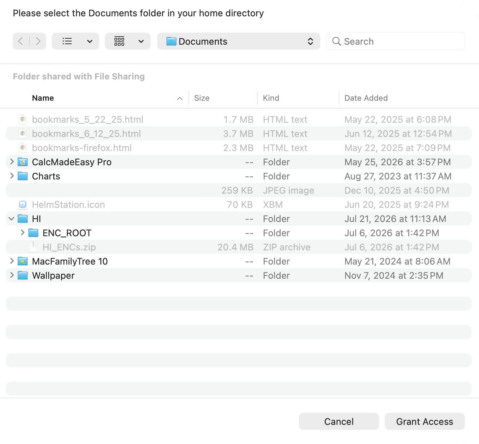Select the Wallpaper folder name
479x444 pixels.
tap(53, 276)
